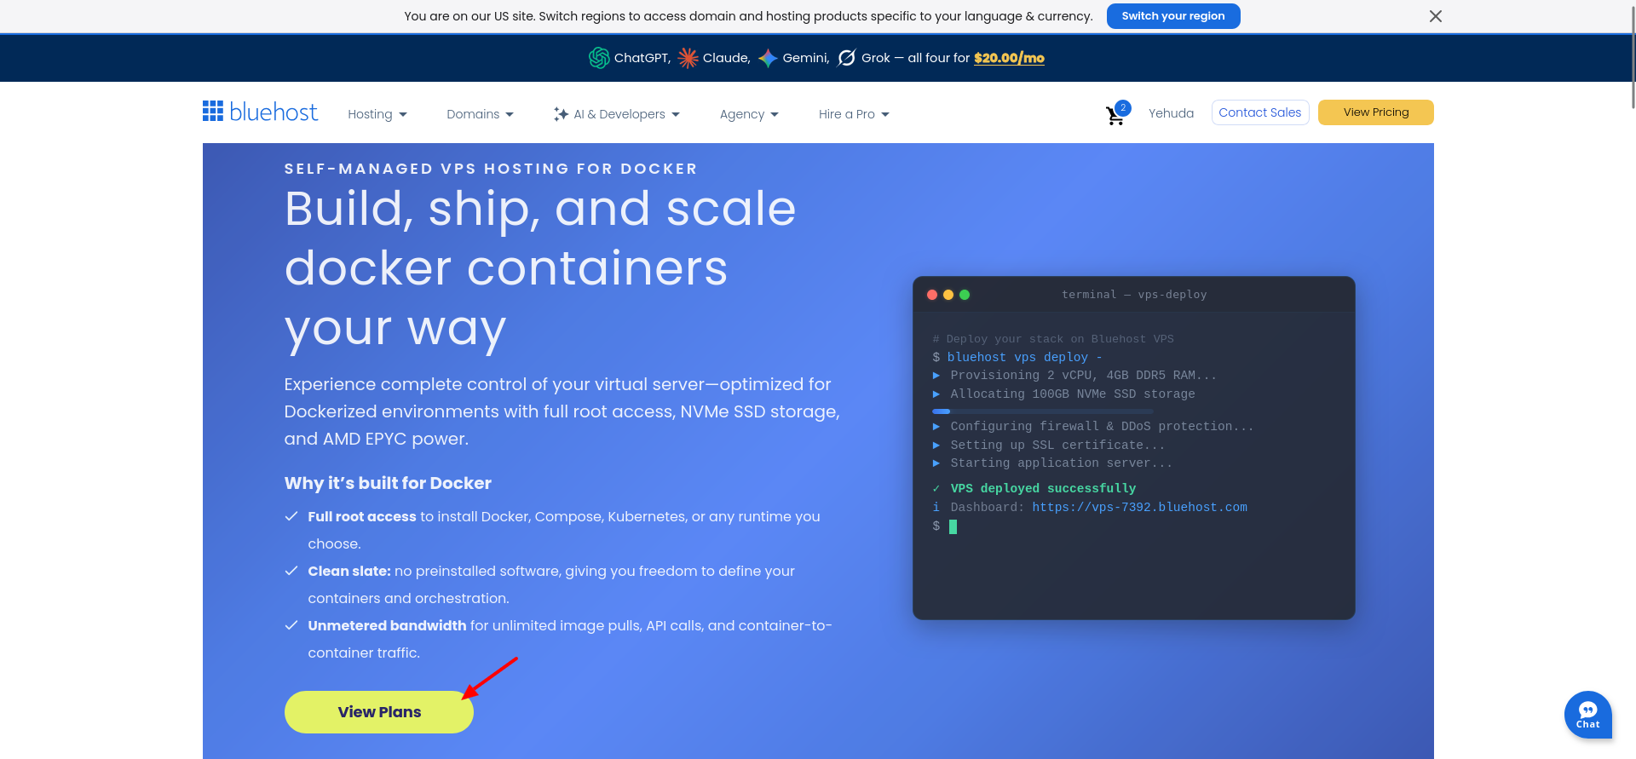Expand the Agency dropdown menu
Screen dimensions: 1636x759
point(749,114)
